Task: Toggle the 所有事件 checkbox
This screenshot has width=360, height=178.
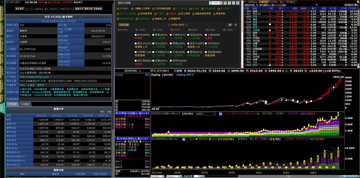Action: click(x=118, y=9)
